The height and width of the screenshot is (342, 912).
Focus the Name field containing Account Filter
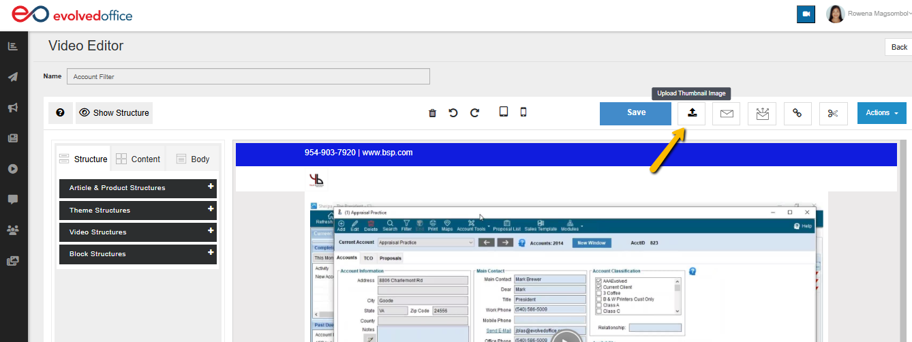(248, 76)
